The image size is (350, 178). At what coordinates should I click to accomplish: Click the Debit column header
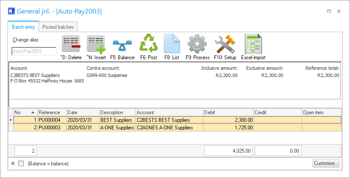(228, 112)
